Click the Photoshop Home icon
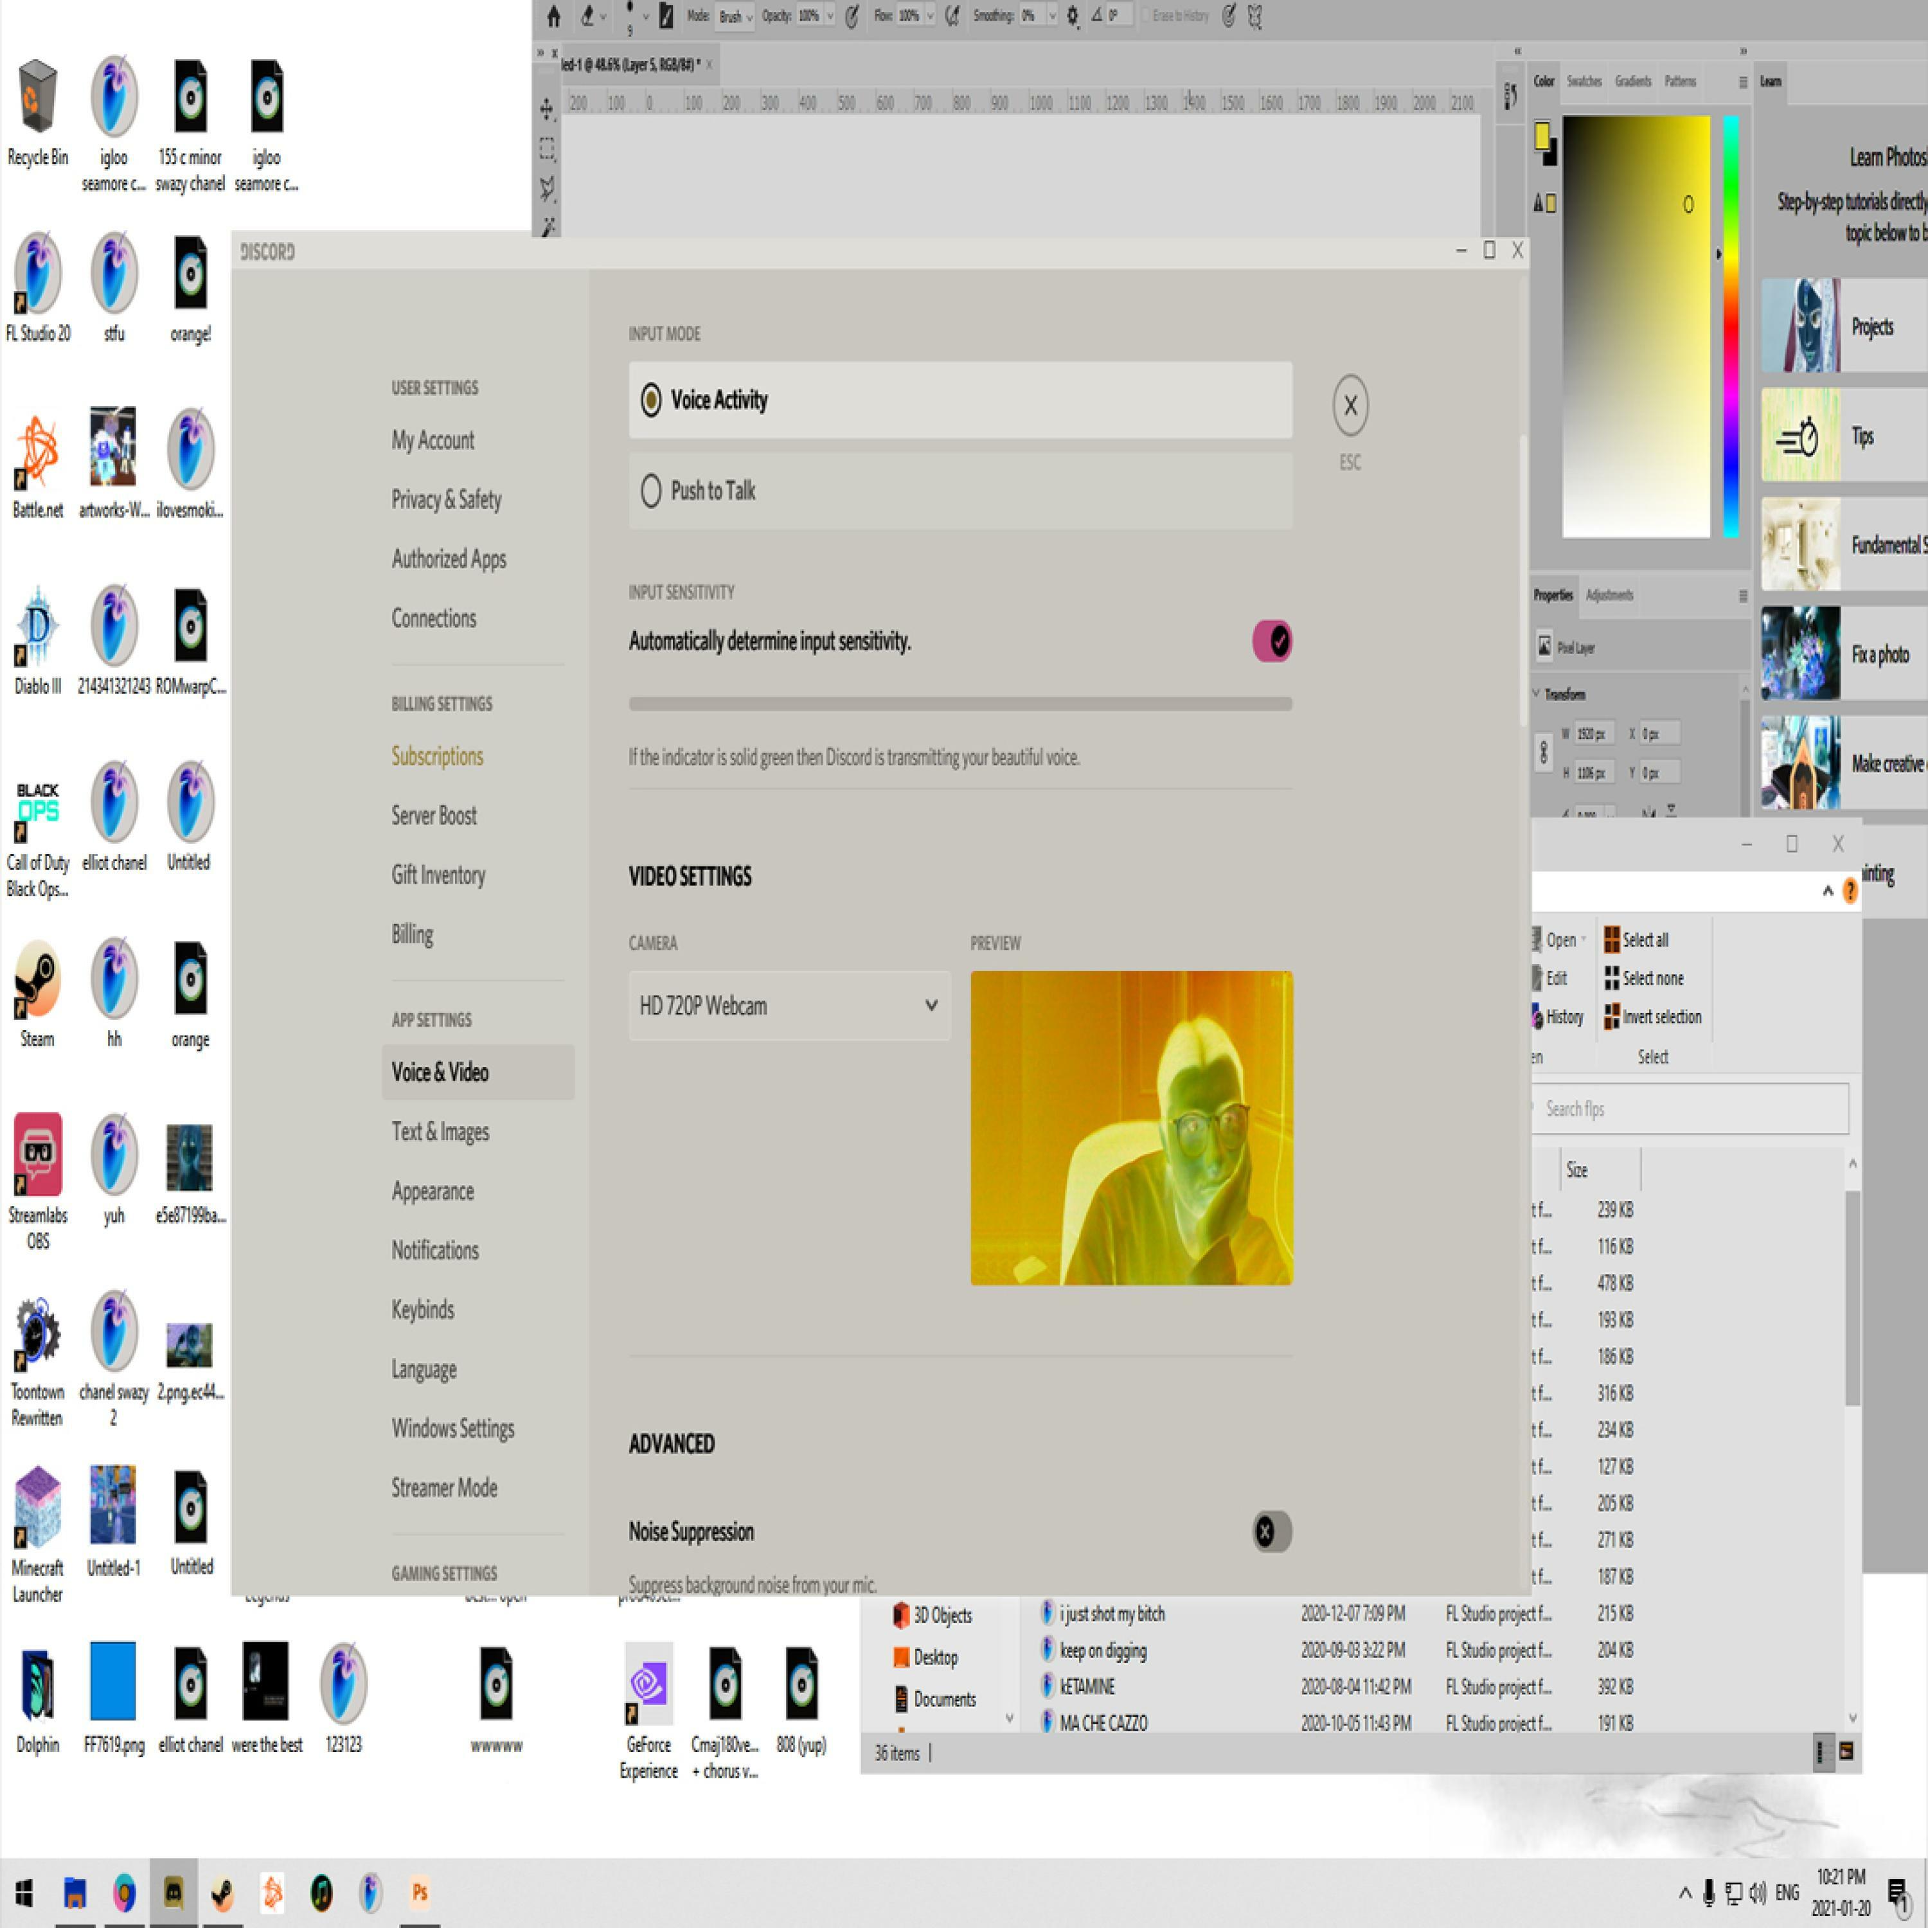The height and width of the screenshot is (1928, 1928). point(554,16)
